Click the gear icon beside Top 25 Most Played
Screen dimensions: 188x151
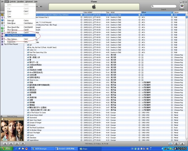(x=2, y=44)
